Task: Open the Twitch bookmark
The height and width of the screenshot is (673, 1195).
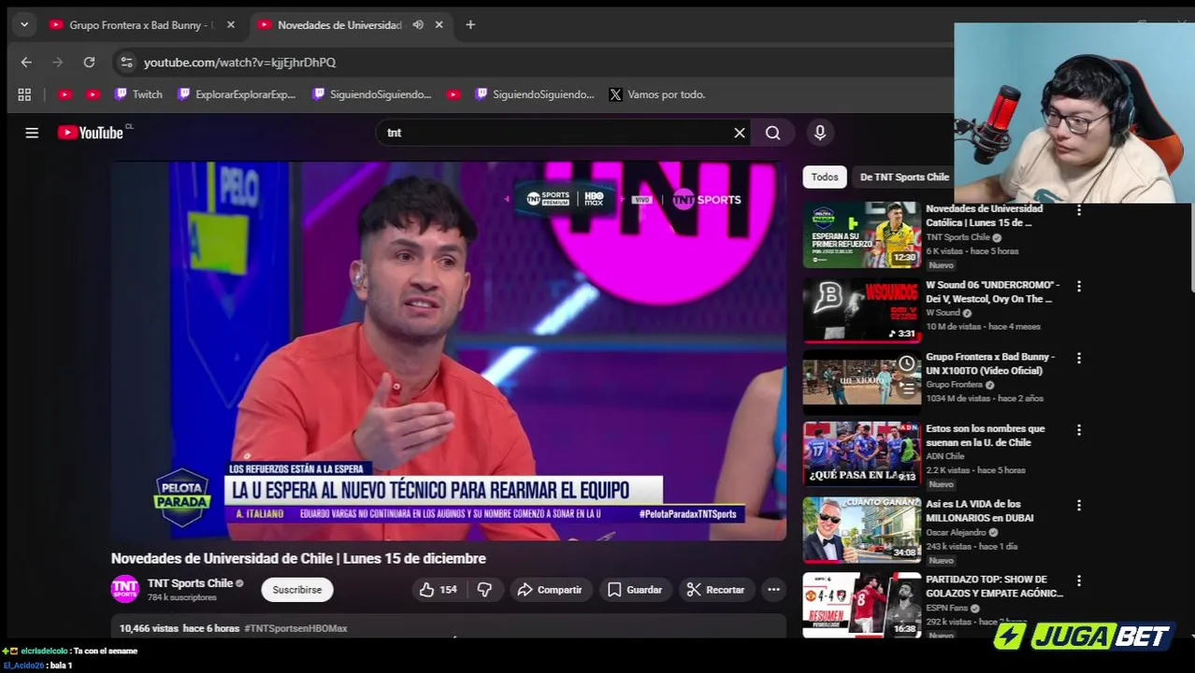Action: tap(138, 94)
